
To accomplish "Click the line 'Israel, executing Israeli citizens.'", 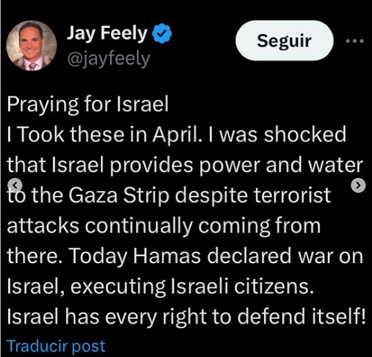I will [x=160, y=287].
